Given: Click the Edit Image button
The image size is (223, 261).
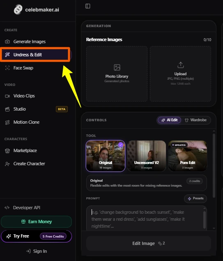Looking at the screenshot, I should pos(149,243).
